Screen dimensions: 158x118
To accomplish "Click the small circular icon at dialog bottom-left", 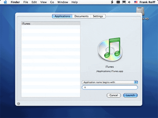I will click(19, 104).
